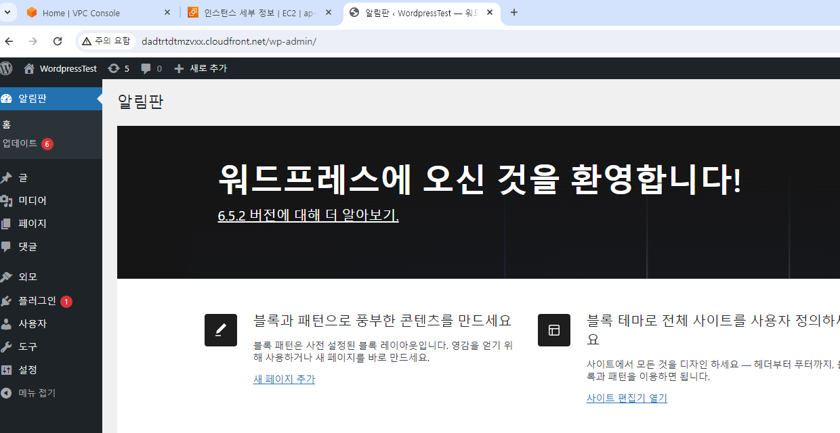The image size is (840, 433).
Task: Click the 메뉴 접기 collapse arrow icon
Action: click(7, 393)
